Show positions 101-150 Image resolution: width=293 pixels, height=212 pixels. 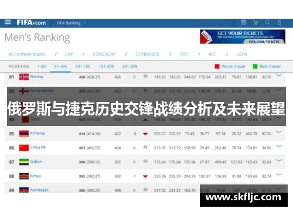coord(83,66)
